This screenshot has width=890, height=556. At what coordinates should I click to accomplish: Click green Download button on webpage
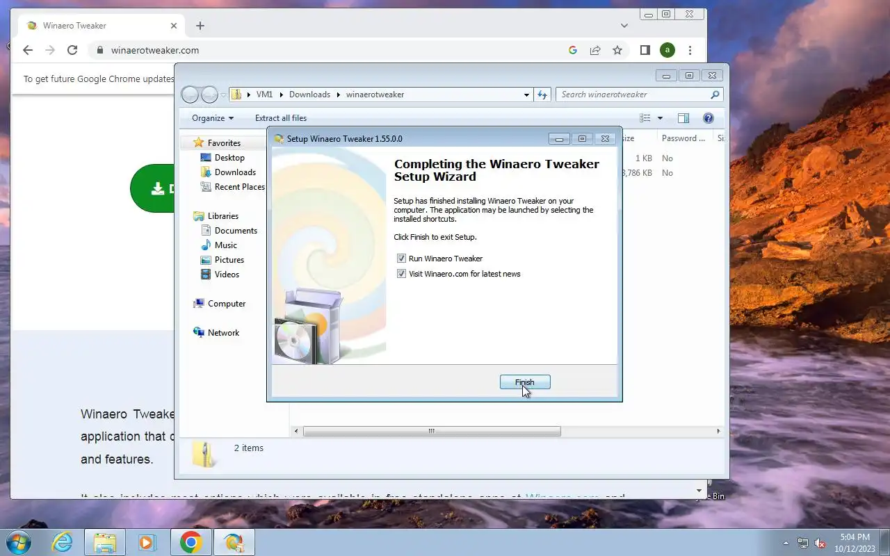click(x=153, y=188)
